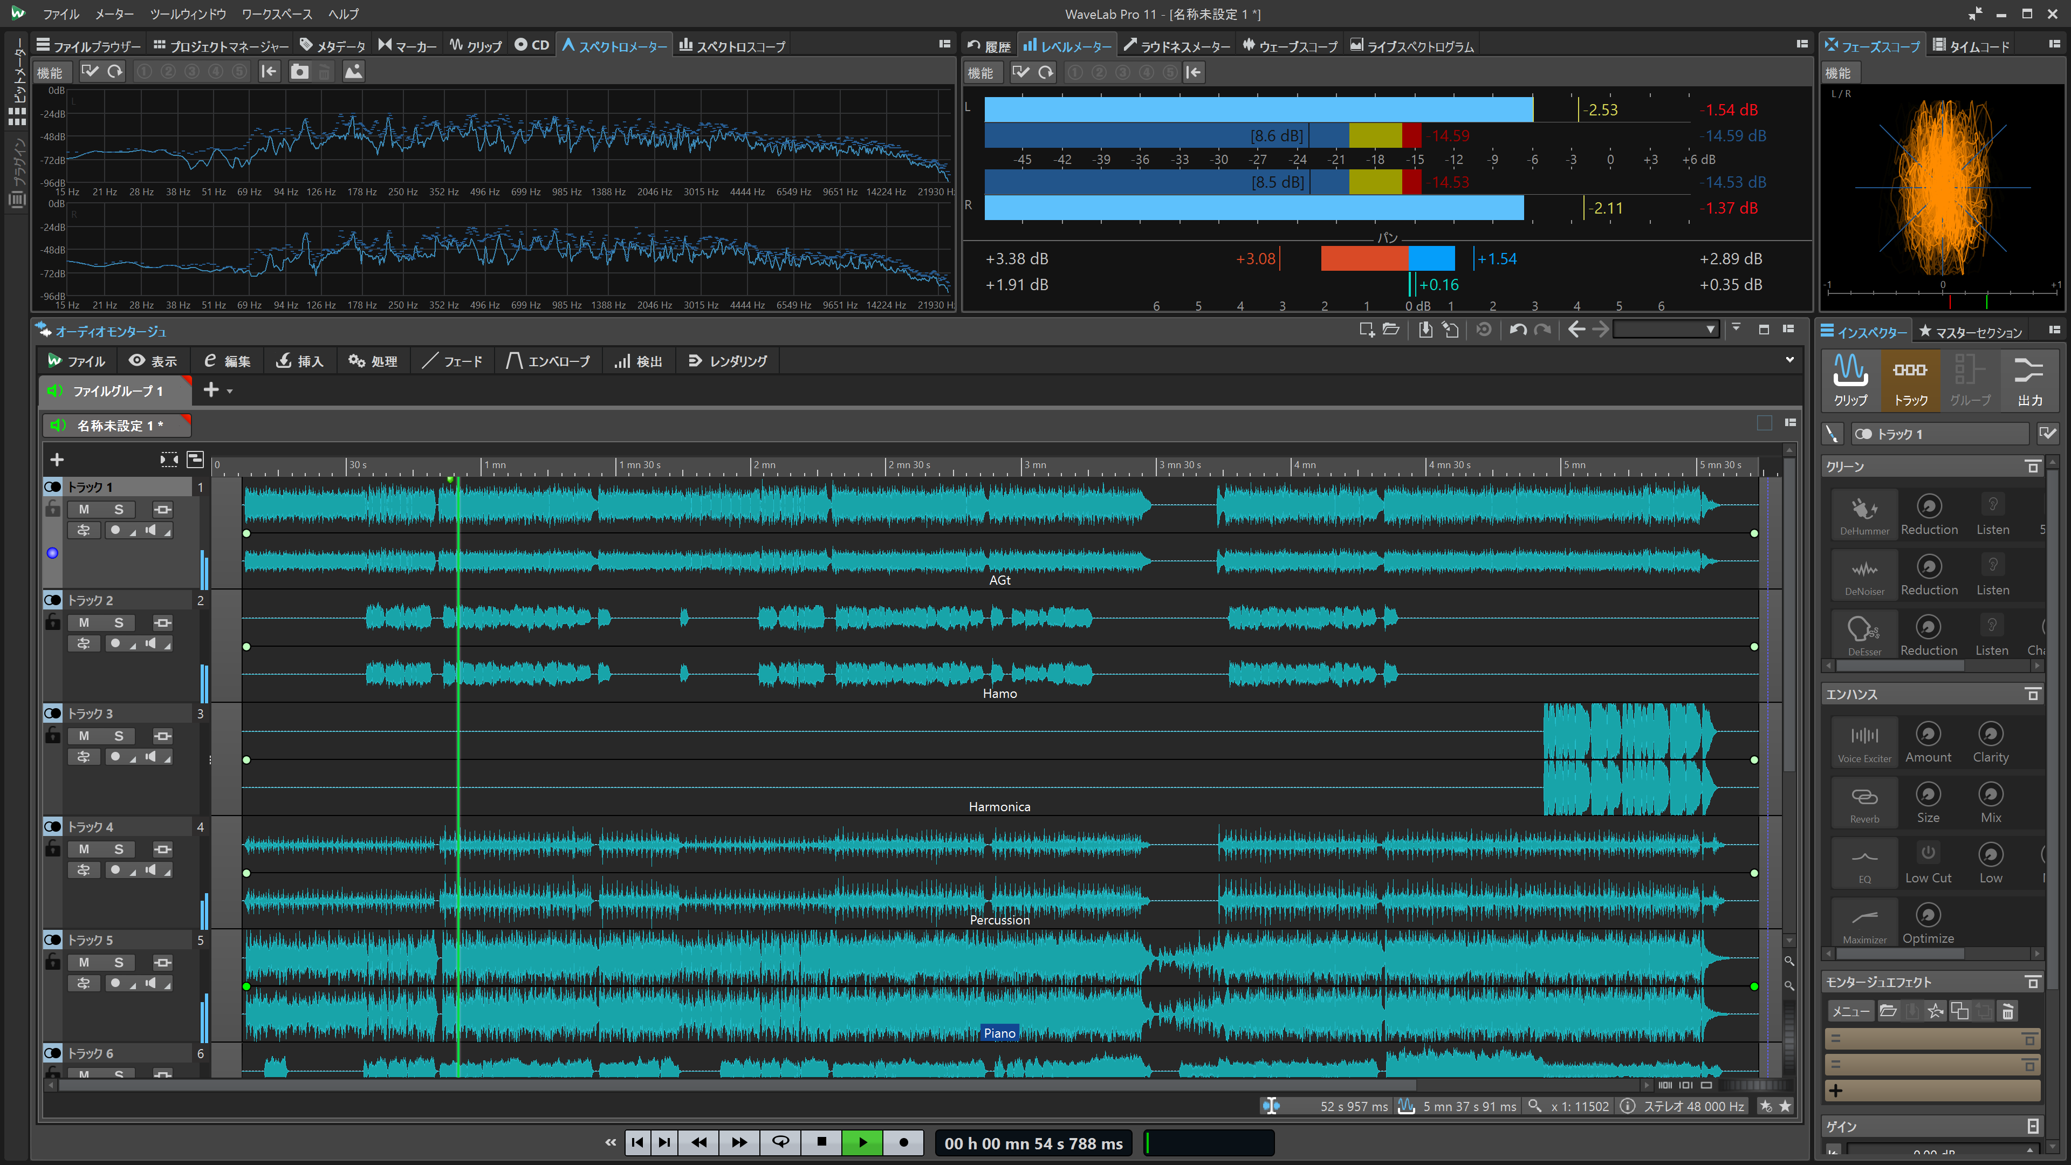Click the DeHummer effect icon
Viewport: 2071px width, 1165px height.
(x=1864, y=515)
